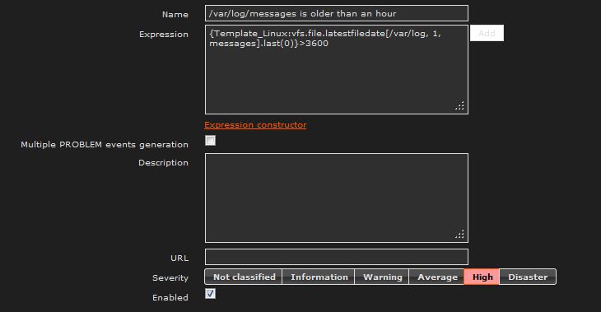
Task: Set severity to Disaster
Action: pyautogui.click(x=528, y=277)
